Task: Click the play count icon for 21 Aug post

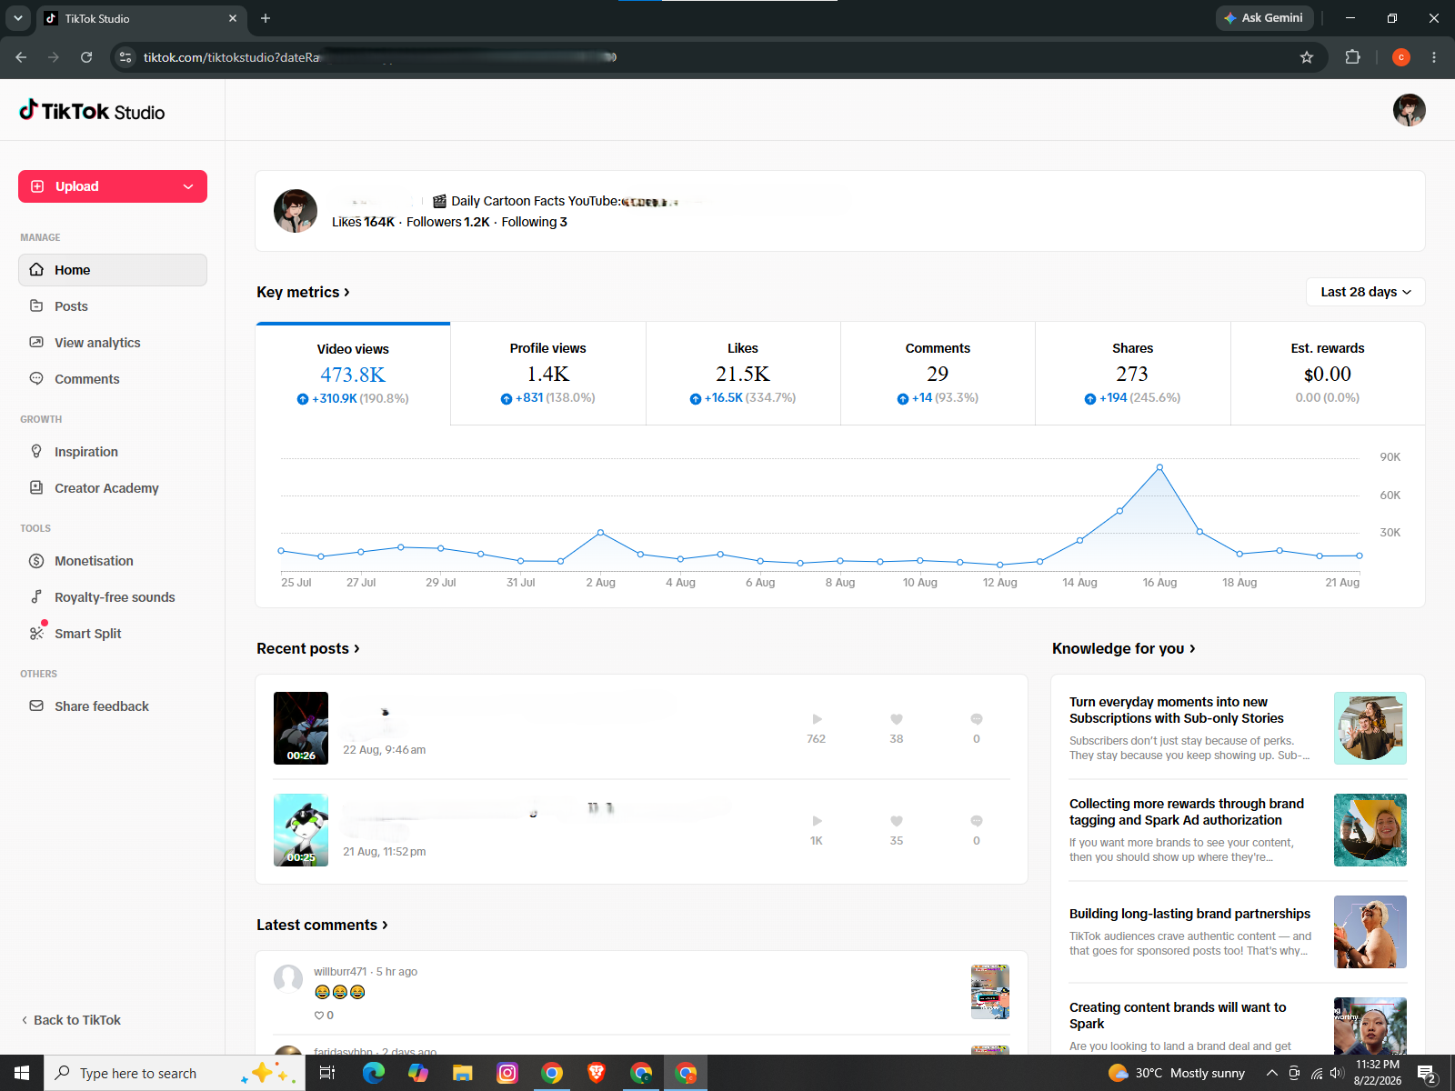Action: 817,821
